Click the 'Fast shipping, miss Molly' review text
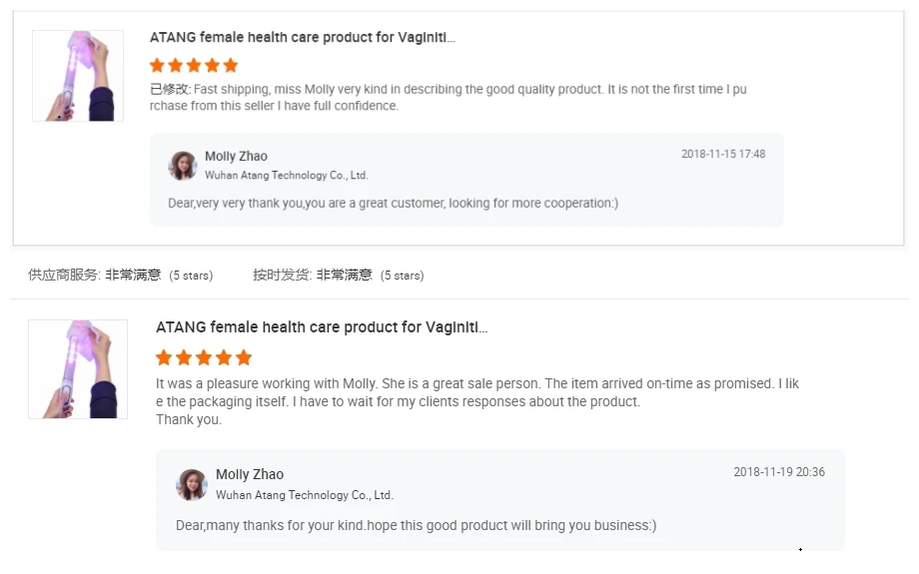 [x=450, y=98]
